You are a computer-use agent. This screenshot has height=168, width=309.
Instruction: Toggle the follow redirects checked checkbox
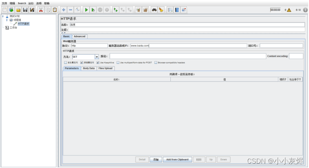[x=82, y=62]
